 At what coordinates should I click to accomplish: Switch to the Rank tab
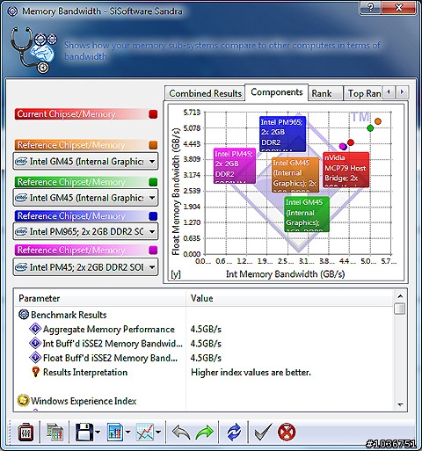325,93
